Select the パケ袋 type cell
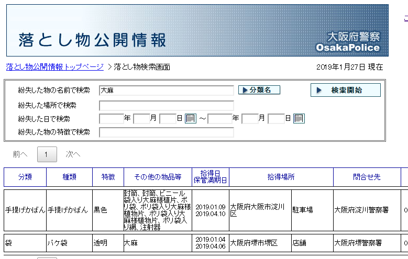Image resolution: width=408 pixels, height=259 pixels. tap(70, 243)
